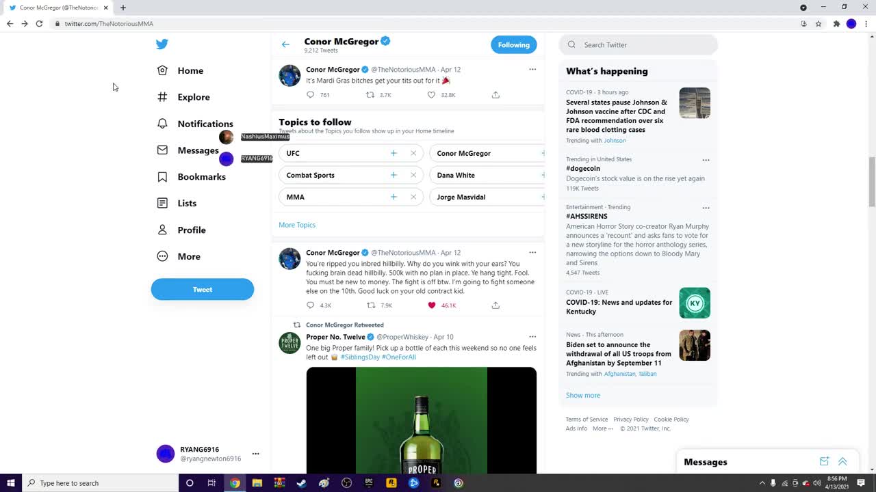Expand footer More options
The width and height of the screenshot is (876, 492).
(603, 428)
